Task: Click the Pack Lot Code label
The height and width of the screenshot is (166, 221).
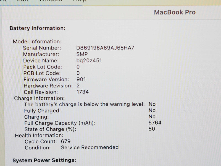Action: [43, 67]
